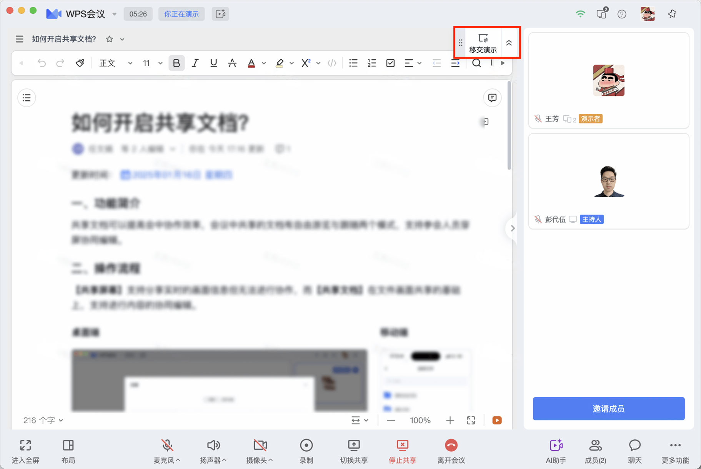Toggle bold formatting
This screenshot has width=701, height=469.
(176, 63)
